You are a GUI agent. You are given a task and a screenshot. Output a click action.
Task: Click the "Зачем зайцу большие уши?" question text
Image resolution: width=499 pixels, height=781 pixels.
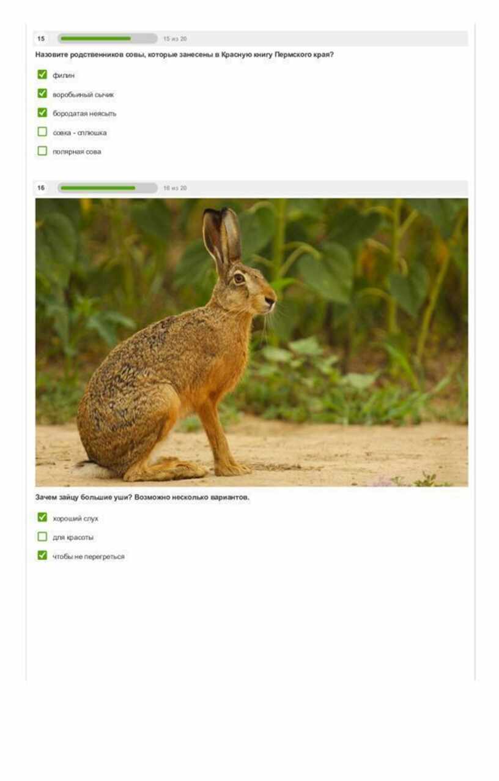83,498
